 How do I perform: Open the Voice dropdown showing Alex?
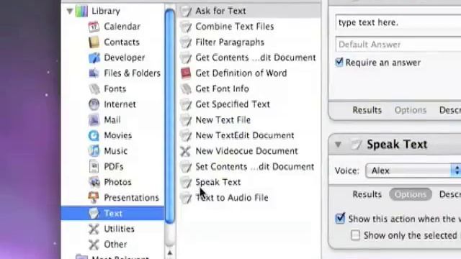tap(413, 171)
